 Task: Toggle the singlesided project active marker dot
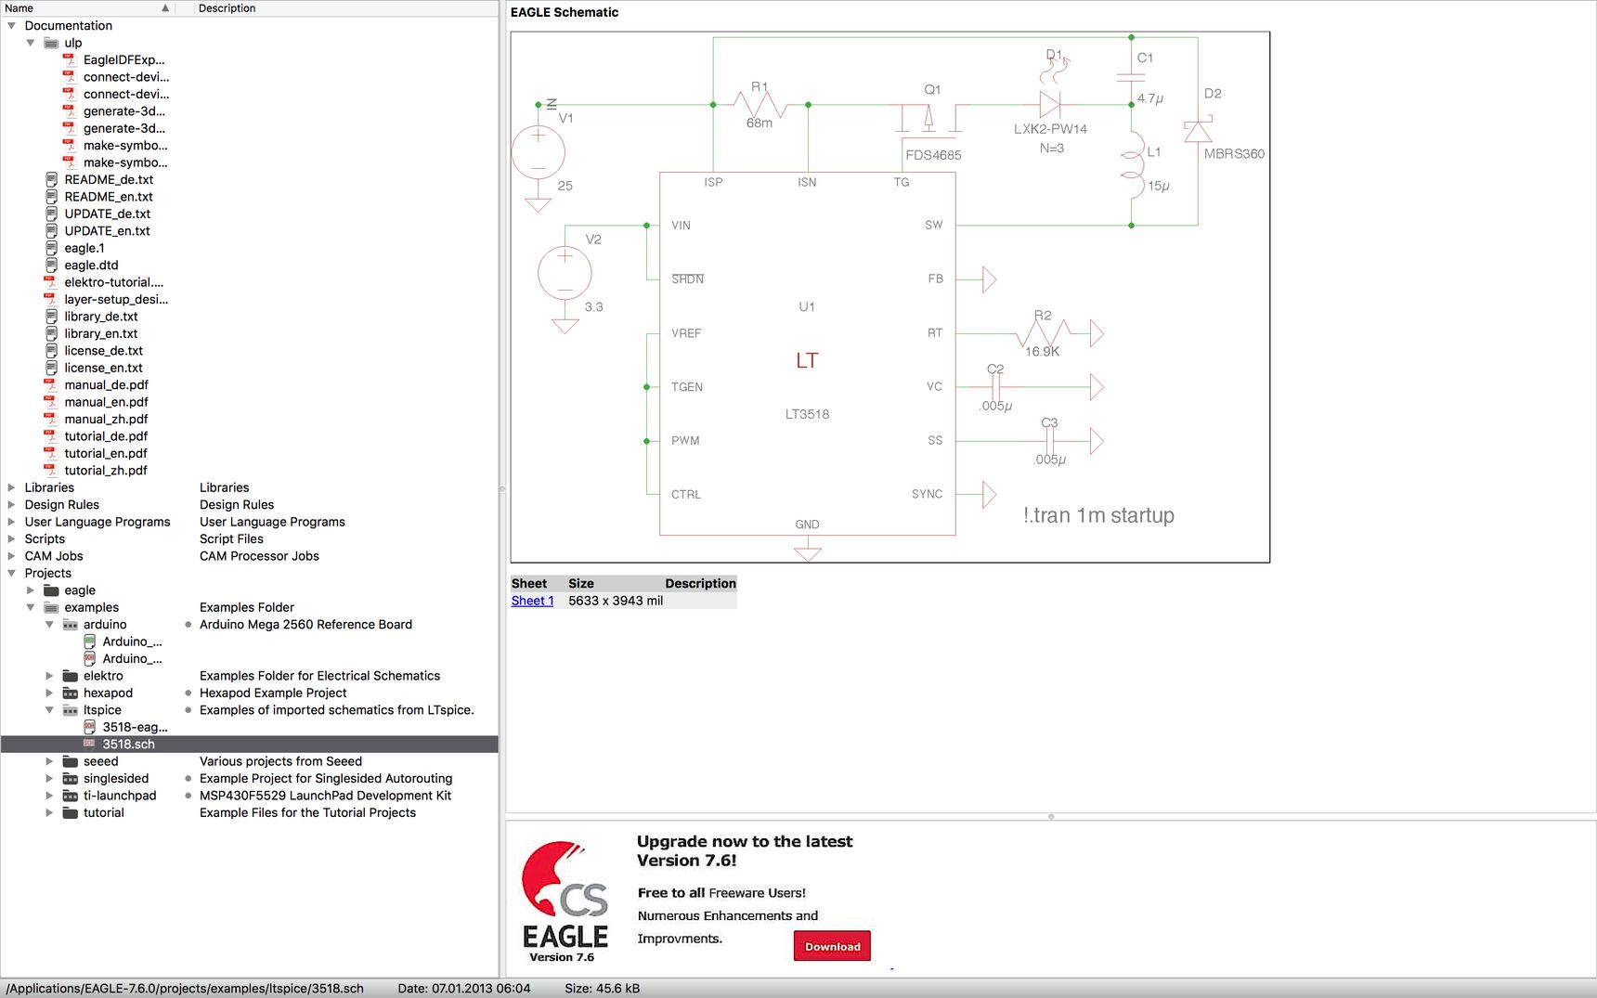click(x=188, y=779)
